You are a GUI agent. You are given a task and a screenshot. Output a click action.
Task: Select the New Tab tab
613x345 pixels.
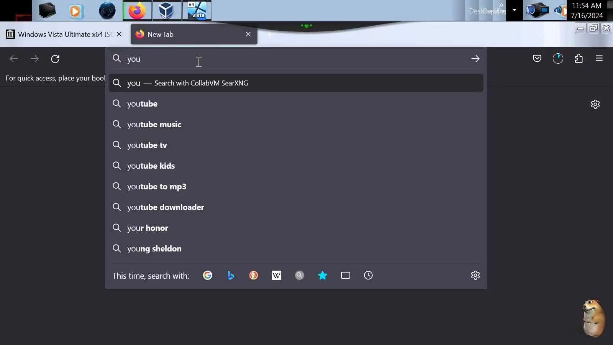[x=194, y=34]
